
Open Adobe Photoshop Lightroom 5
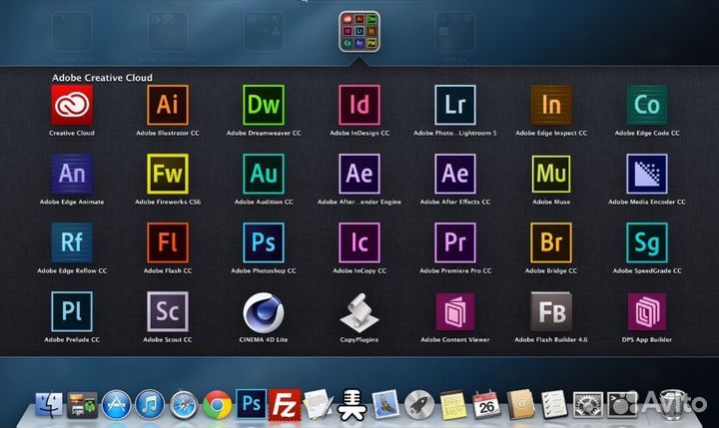point(455,105)
